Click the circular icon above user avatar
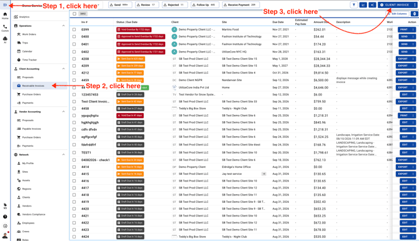Image resolution: width=419 pixels, height=241 pixels. 5,226
